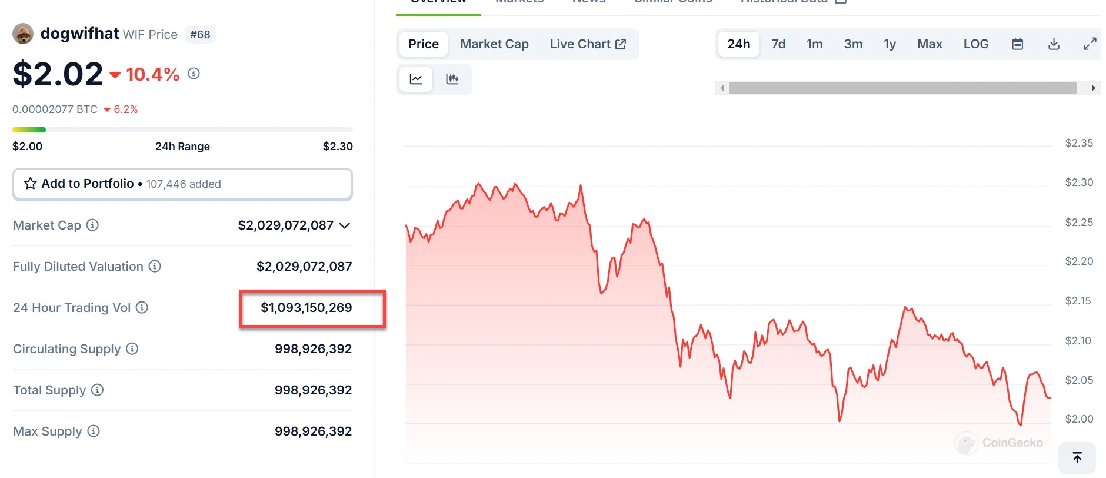Viewport: 1106px width, 478px height.
Task: Select the Price chart tab
Action: (424, 44)
